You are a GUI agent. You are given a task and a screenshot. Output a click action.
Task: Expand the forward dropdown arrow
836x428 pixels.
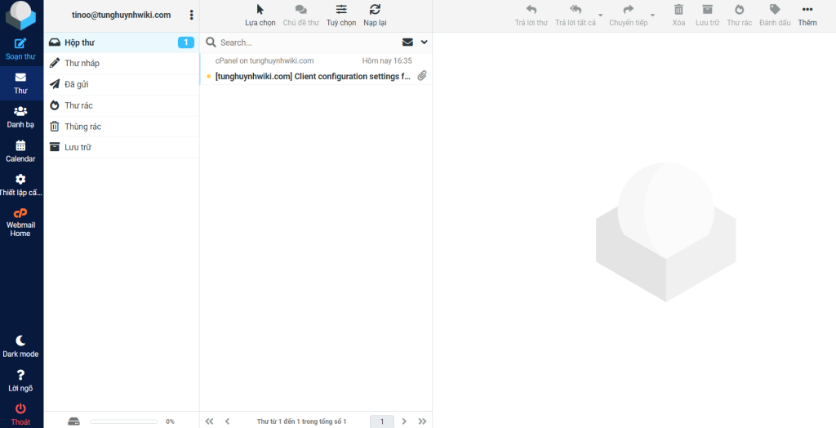click(652, 16)
